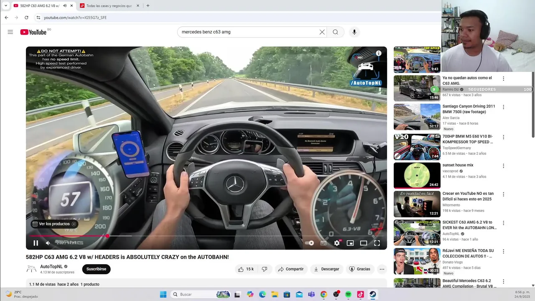
Task: Switch to theater mode
Action: pos(364,243)
